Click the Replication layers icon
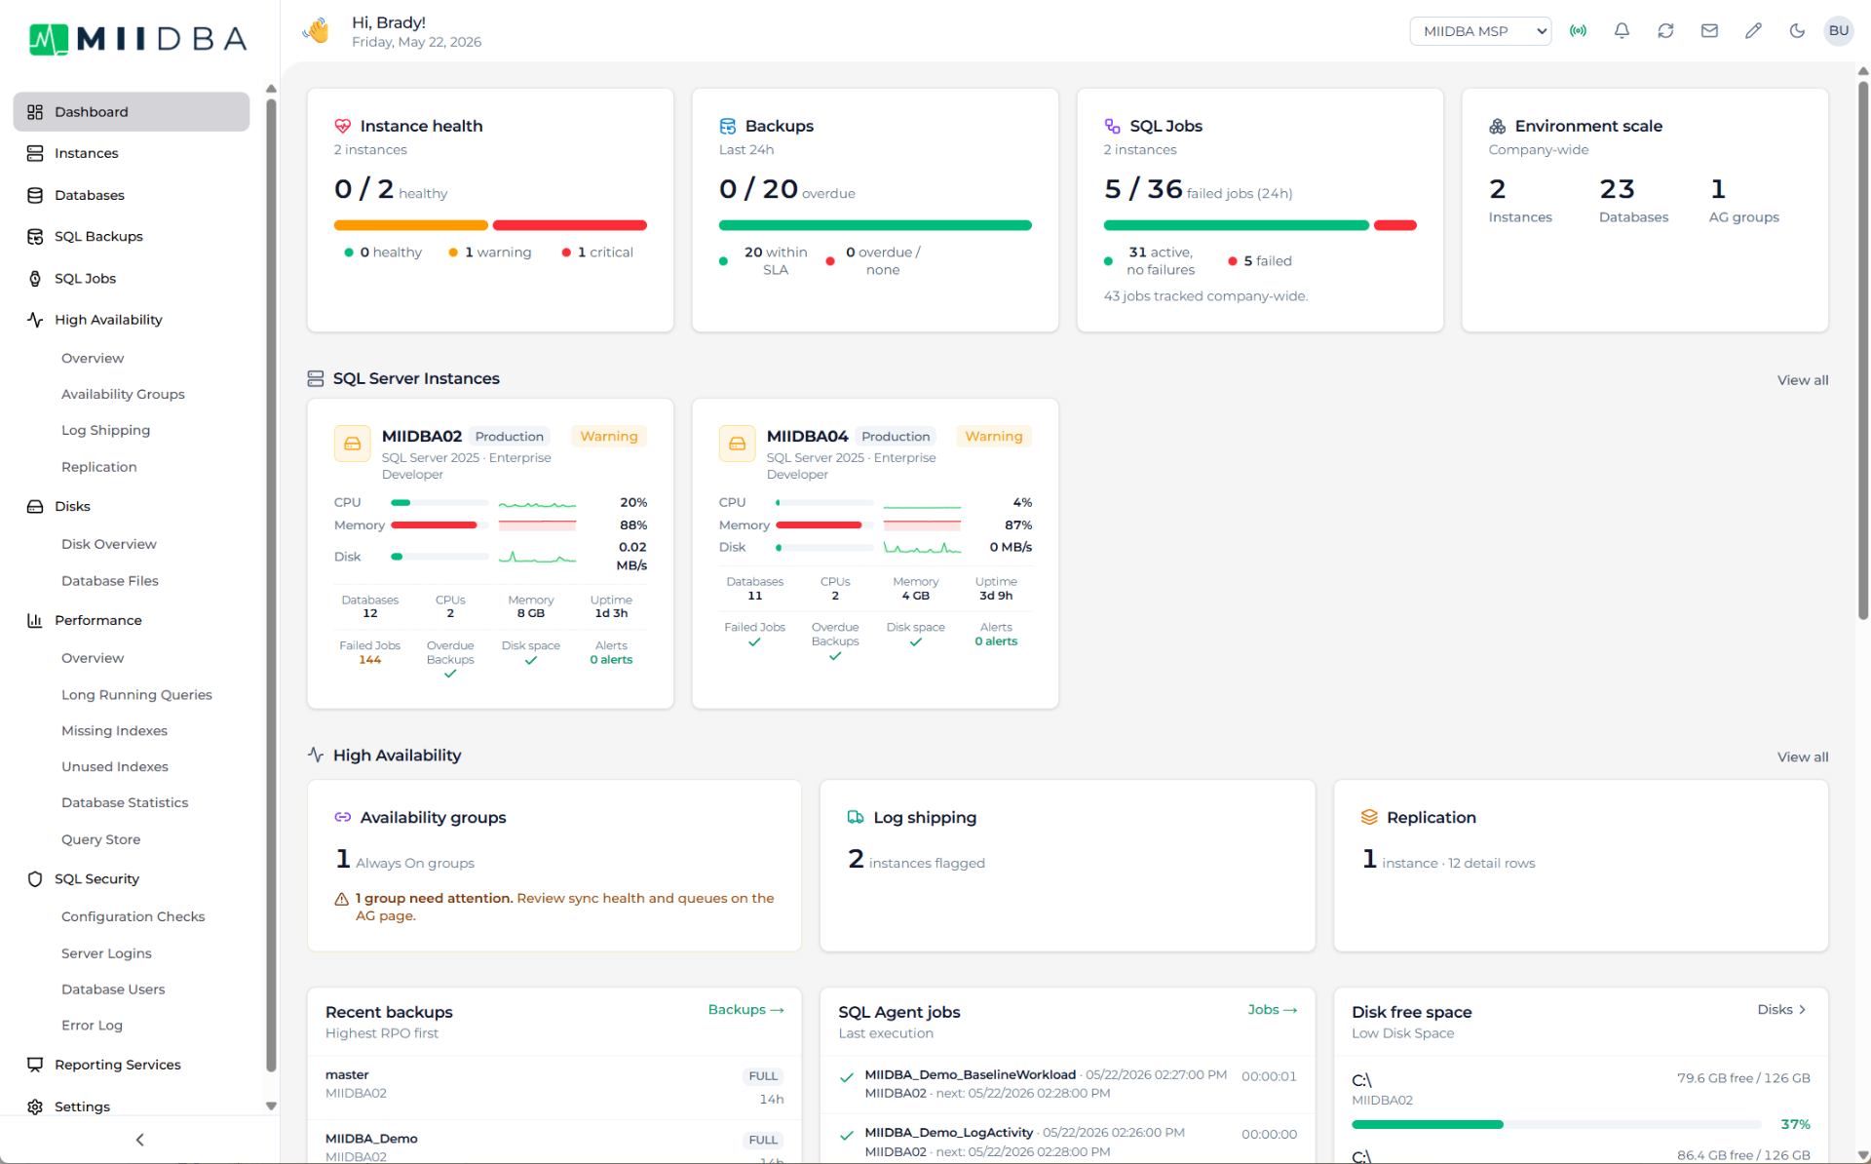Screen dimensions: 1871x1164 [x=1369, y=817]
